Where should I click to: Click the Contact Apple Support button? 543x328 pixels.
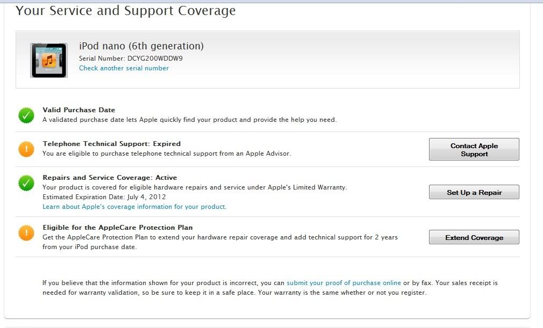(x=474, y=149)
